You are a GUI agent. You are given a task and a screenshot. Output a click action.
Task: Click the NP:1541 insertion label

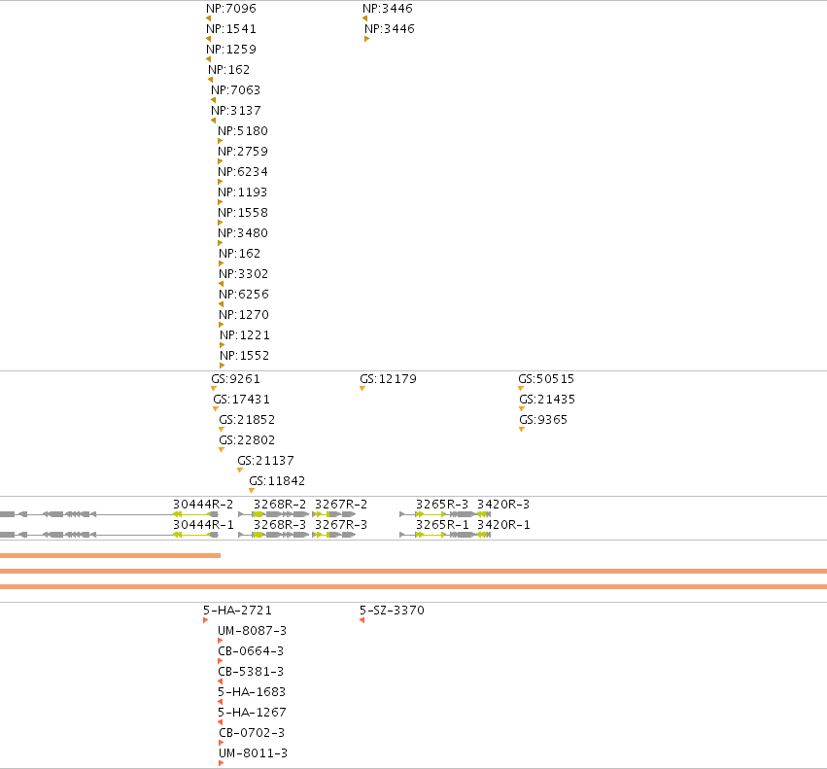coord(231,29)
